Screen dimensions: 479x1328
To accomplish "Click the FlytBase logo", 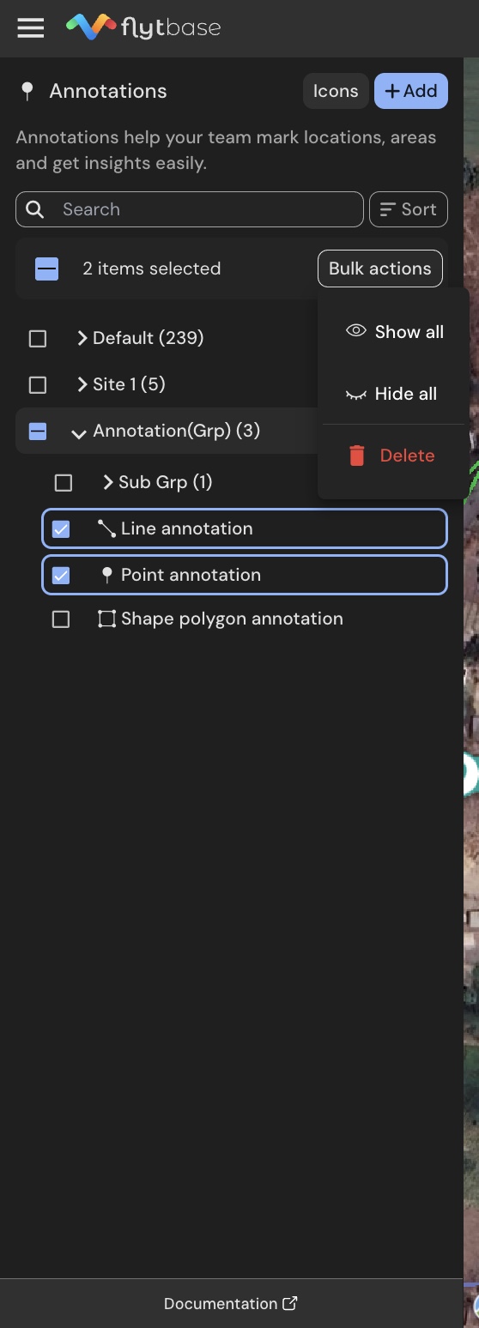I will tap(143, 27).
